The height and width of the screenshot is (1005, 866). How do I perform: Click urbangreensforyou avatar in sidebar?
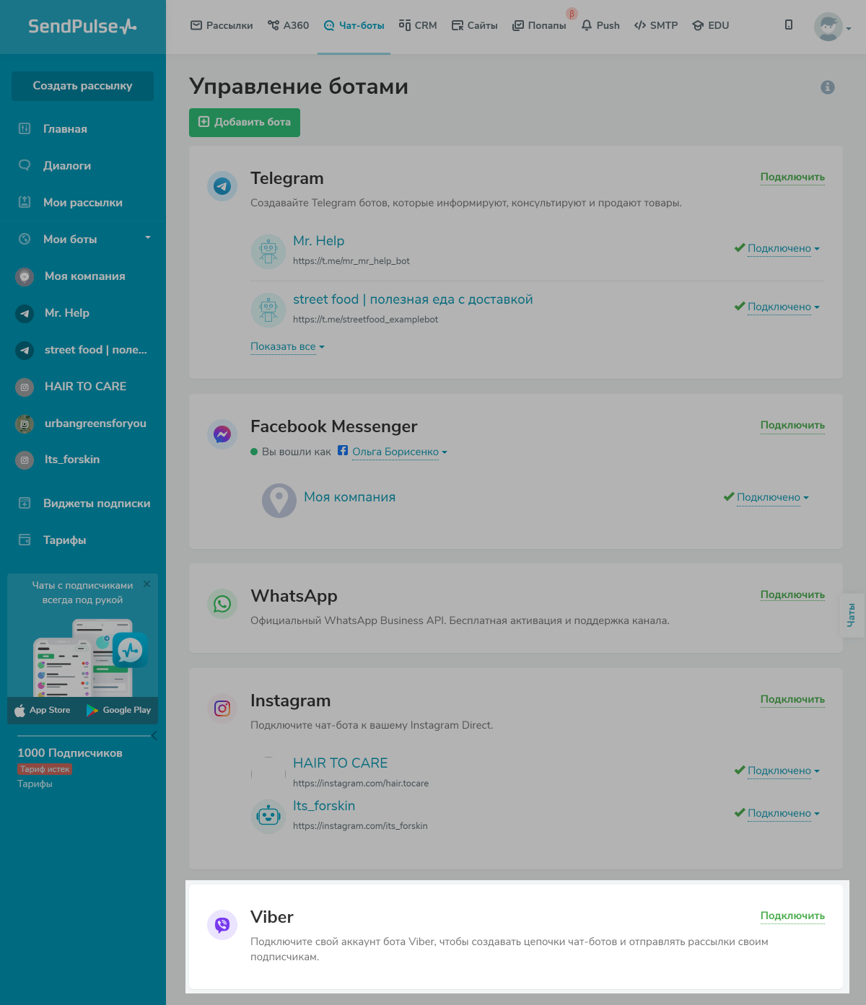(25, 423)
